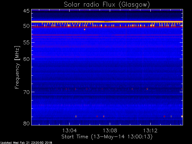Image resolution: width=192 pixels, height=144 pixels.
Task: Click the bright yellow emission band near 49 MHz
Action: pos(107,22)
